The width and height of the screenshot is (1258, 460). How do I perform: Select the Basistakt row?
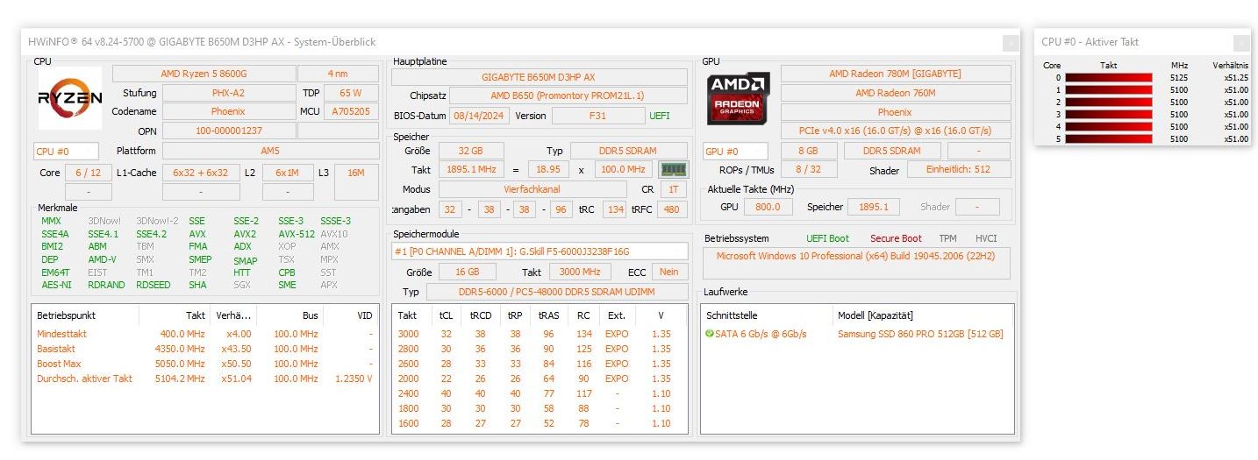205,349
